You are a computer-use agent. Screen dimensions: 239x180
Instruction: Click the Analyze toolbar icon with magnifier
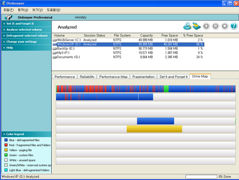pyautogui.click(x=187, y=26)
